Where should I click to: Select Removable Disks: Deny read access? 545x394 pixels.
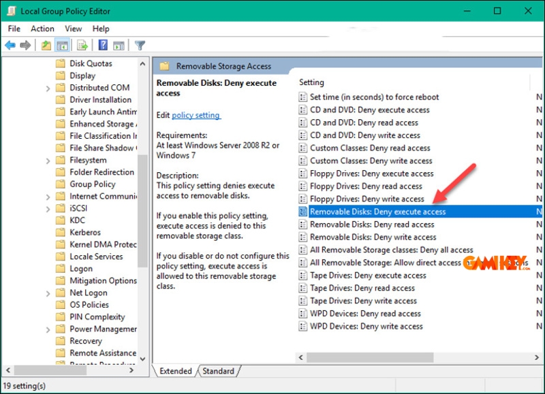[x=372, y=225]
